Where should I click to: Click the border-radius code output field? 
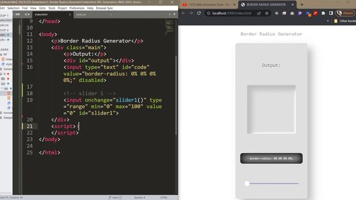coord(271,158)
